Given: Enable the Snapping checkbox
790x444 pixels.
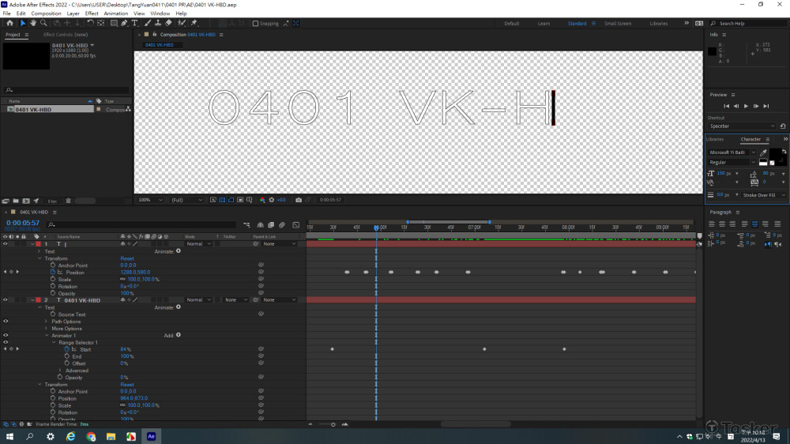Looking at the screenshot, I should (x=256, y=24).
